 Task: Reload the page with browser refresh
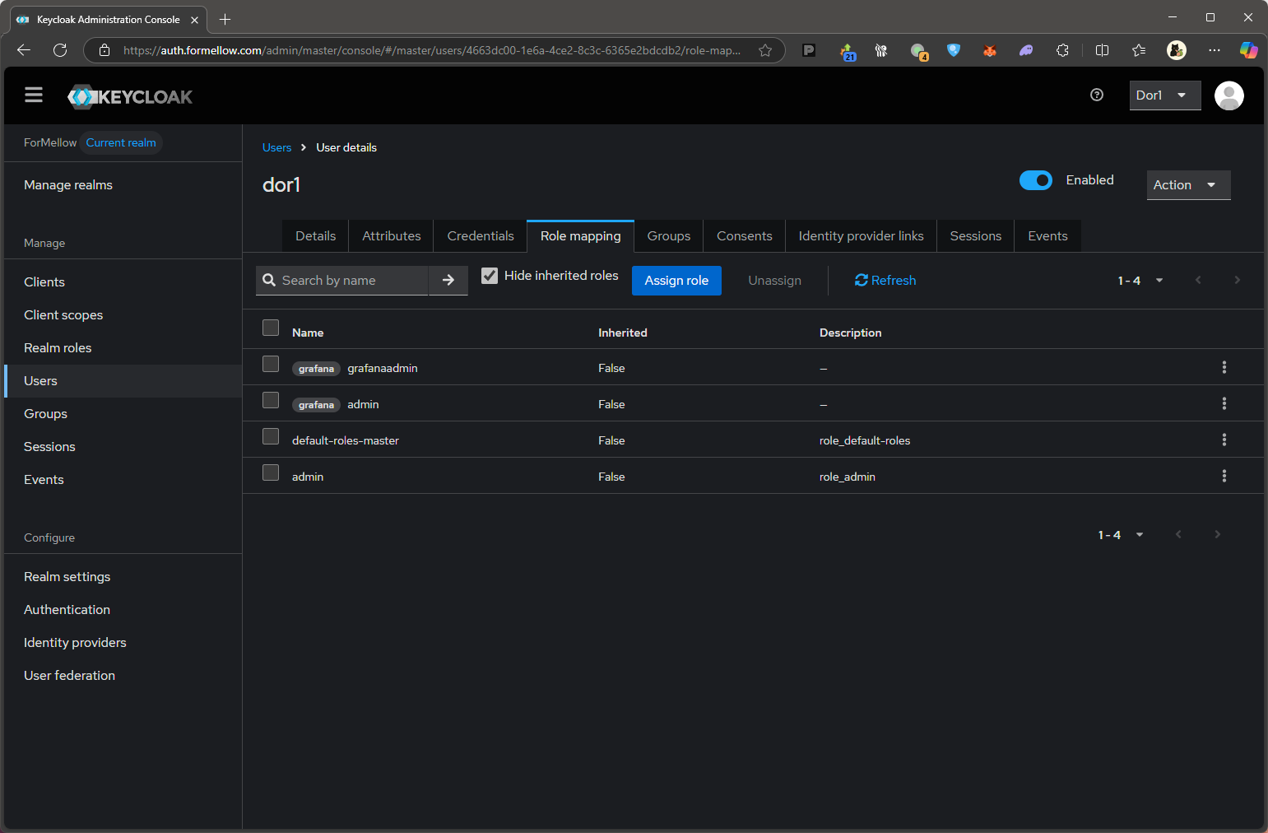pos(60,50)
